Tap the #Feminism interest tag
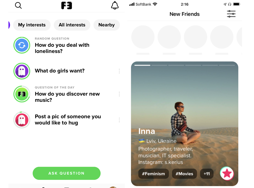 tap(153, 174)
